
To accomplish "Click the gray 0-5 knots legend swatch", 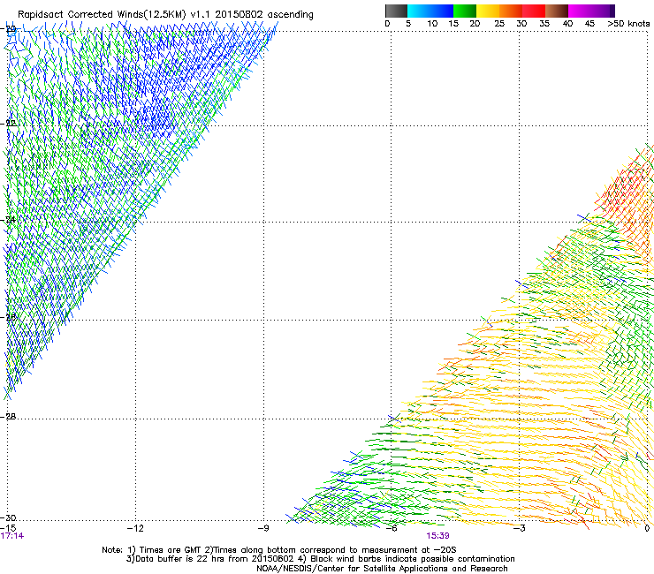I will pos(396,11).
